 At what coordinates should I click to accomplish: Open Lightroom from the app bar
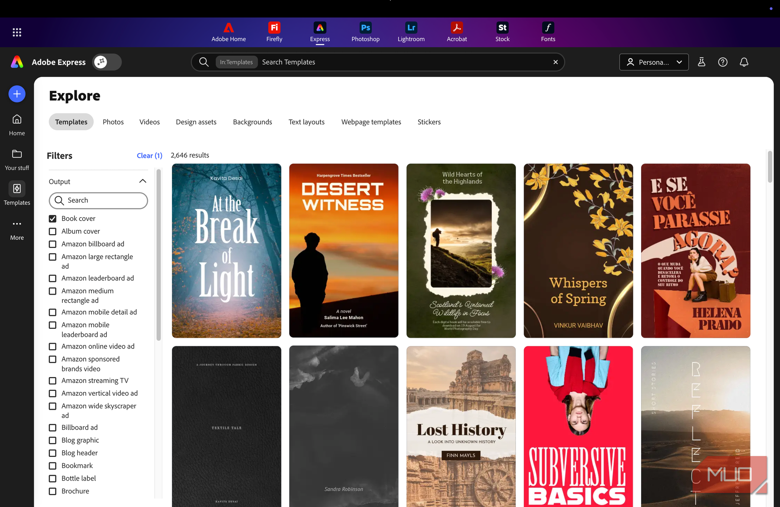[411, 32]
